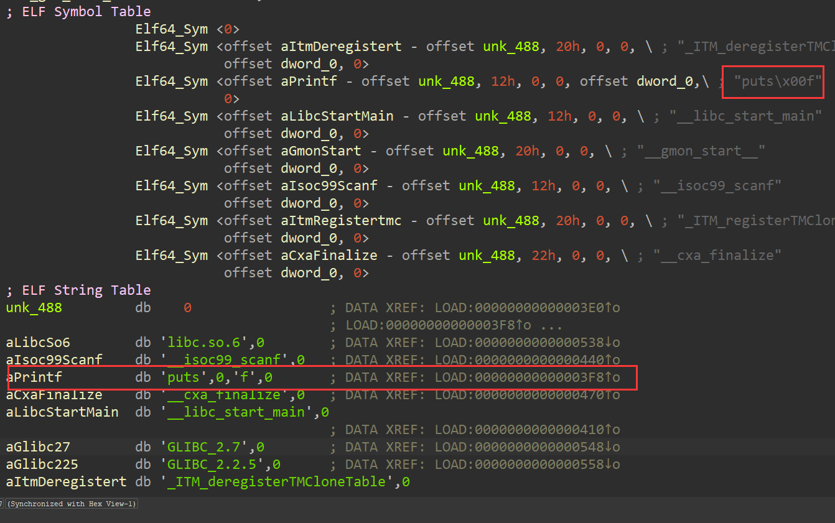This screenshot has height=523, width=835.
Task: Follow xref LOAD:0000000000000558 on aGlibc225 row
Action: [528, 465]
